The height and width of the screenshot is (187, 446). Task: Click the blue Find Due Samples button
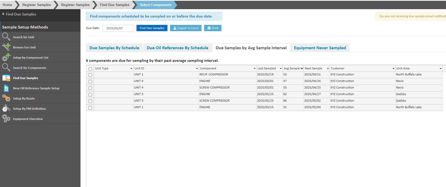152,28
